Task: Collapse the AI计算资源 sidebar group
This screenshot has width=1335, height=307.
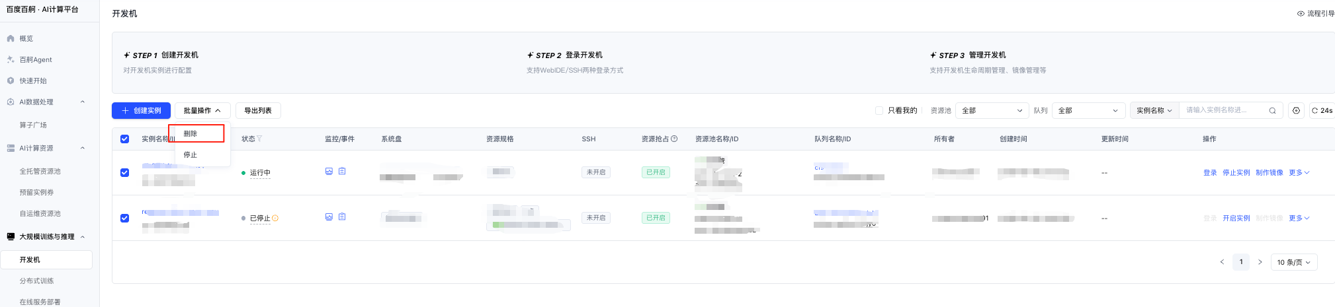Action: pos(83,148)
